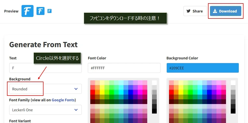This screenshot has width=248, height=123.
Task: Choose yellow in Background Color palette
Action: (181, 92)
